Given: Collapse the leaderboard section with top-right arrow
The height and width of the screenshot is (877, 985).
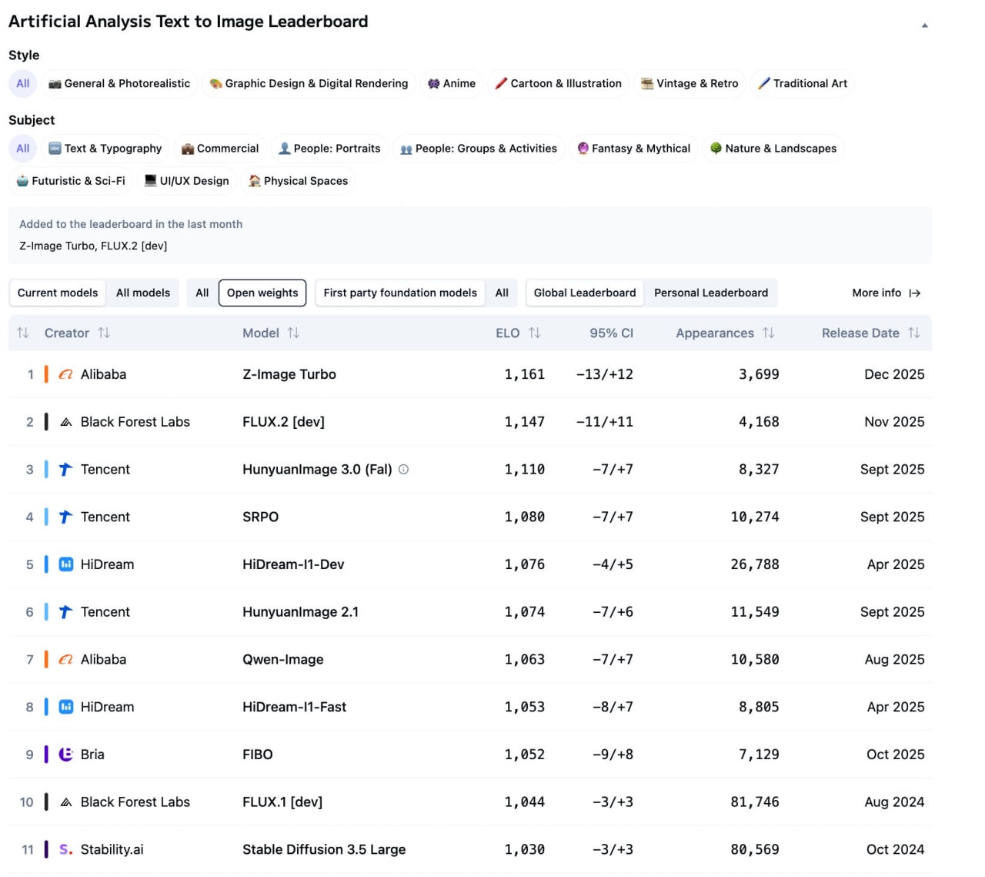Looking at the screenshot, I should click(x=924, y=25).
